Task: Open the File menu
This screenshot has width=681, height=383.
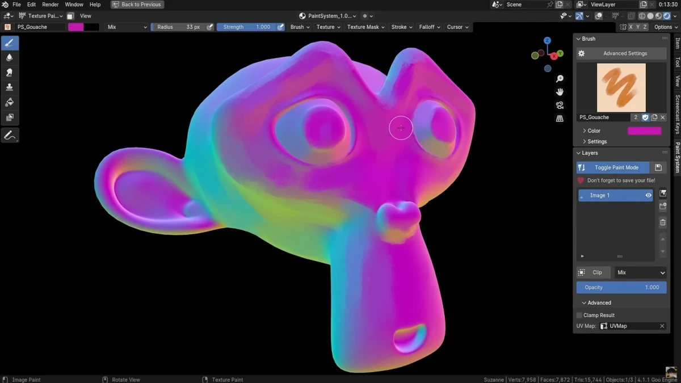Action: click(17, 5)
